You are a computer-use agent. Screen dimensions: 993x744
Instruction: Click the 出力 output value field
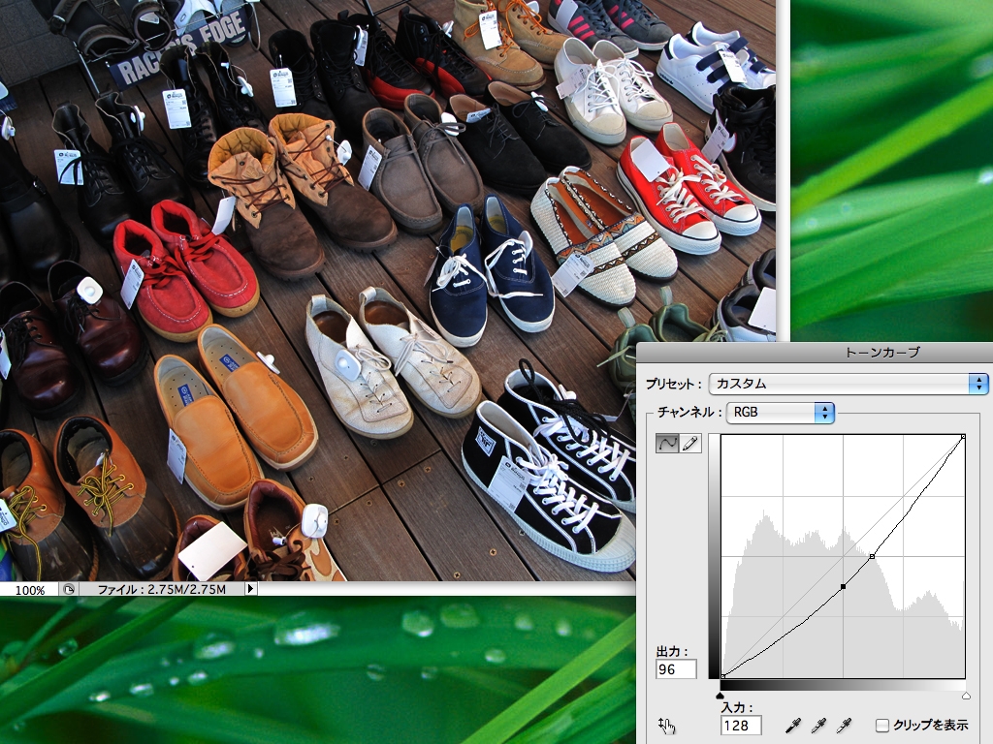(676, 669)
